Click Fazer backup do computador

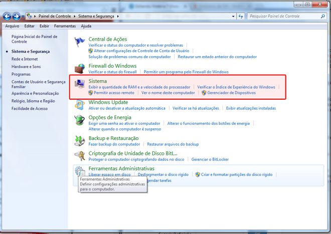114,144
